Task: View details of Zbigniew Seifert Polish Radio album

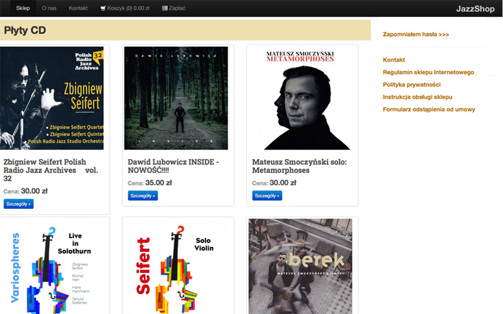Action: 19,203
